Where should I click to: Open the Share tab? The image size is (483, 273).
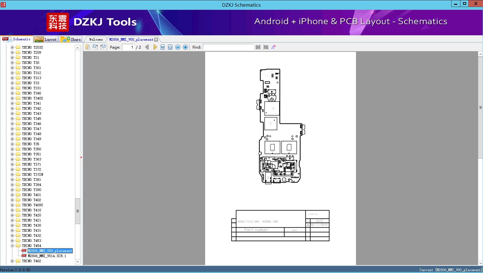(70, 39)
